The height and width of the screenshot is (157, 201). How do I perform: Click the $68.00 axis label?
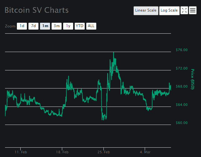(182, 86)
